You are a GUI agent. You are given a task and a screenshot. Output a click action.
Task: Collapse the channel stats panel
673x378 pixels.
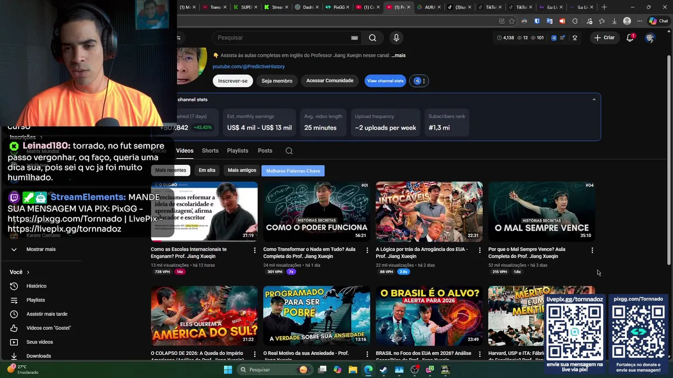click(594, 99)
